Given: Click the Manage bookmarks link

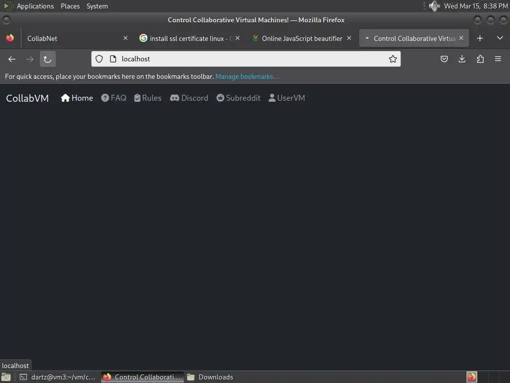Looking at the screenshot, I should [x=247, y=76].
